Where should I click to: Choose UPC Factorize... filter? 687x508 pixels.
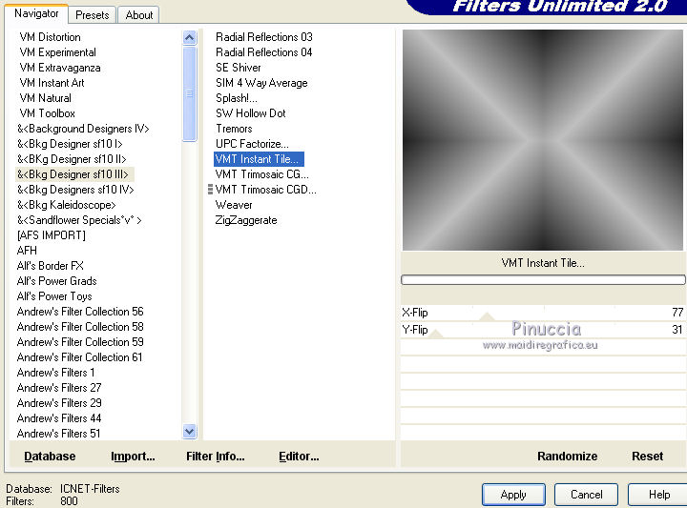pos(252,144)
